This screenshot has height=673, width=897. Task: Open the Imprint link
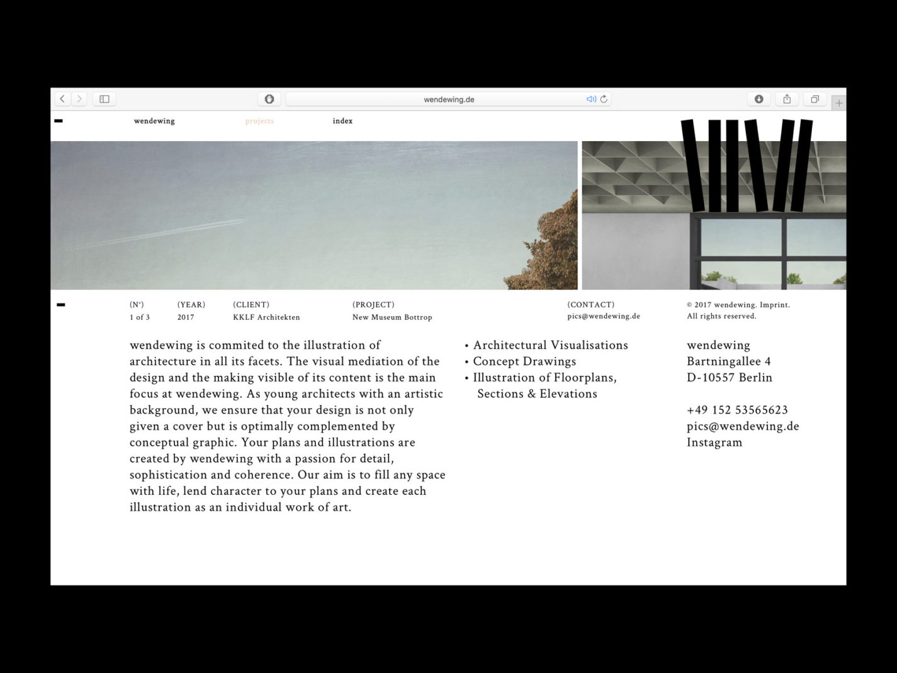tap(774, 305)
